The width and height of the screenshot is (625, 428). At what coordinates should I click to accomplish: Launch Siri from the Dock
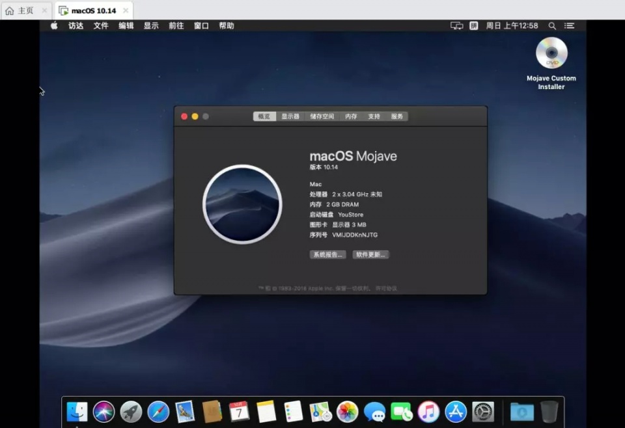104,411
